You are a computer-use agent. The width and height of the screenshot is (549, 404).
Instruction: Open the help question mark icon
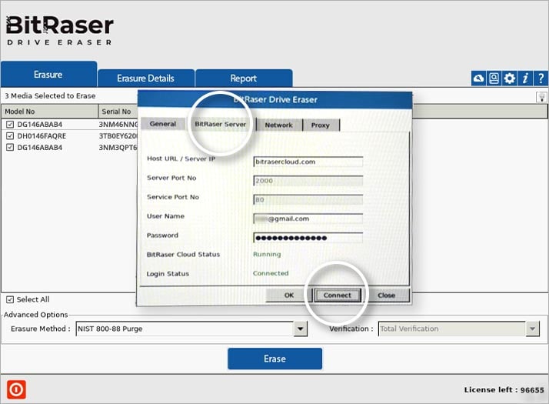541,78
